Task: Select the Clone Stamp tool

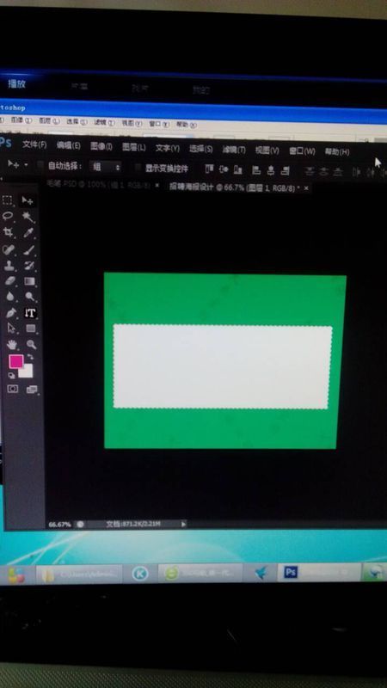Action: (9, 265)
